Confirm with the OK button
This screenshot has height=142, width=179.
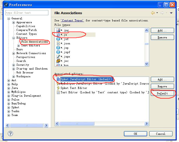click(x=136, y=134)
